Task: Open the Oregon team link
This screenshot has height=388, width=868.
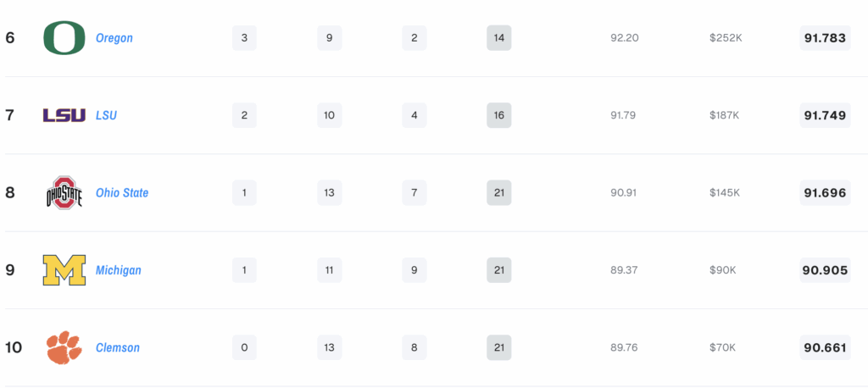Action: coord(114,38)
